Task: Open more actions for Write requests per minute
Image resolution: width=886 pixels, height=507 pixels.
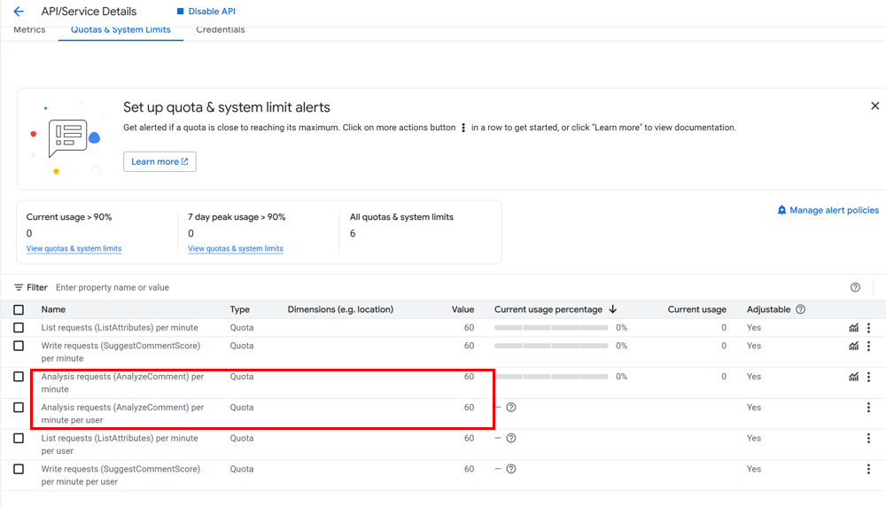Action: pos(868,346)
